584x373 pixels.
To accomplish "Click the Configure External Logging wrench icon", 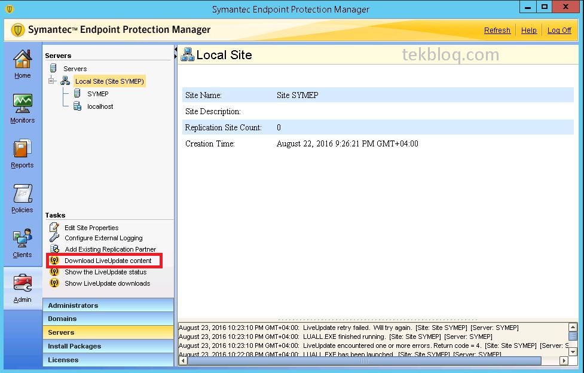I will [54, 238].
